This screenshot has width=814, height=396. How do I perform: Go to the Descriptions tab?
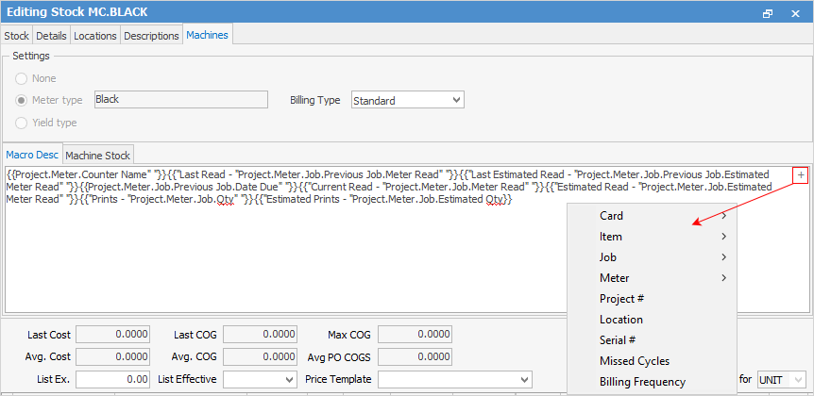tap(151, 36)
